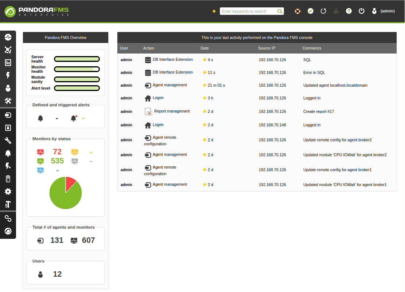Click the favorites star in the header
The width and height of the screenshot is (405, 292).
pos(214,11)
